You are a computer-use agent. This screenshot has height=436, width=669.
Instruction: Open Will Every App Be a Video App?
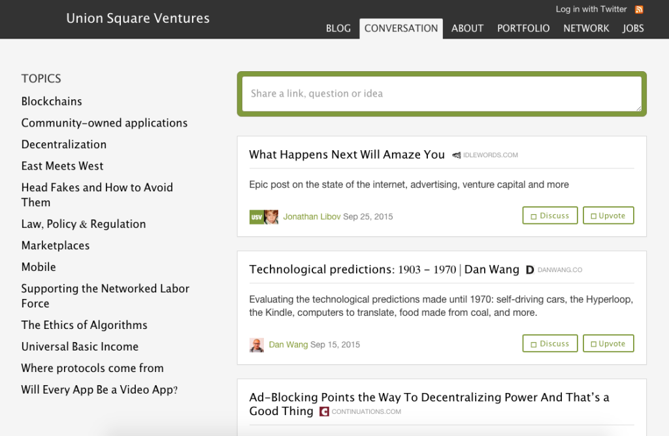[99, 390]
